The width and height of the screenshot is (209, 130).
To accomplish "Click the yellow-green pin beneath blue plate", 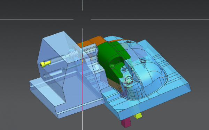I will (138, 116).
